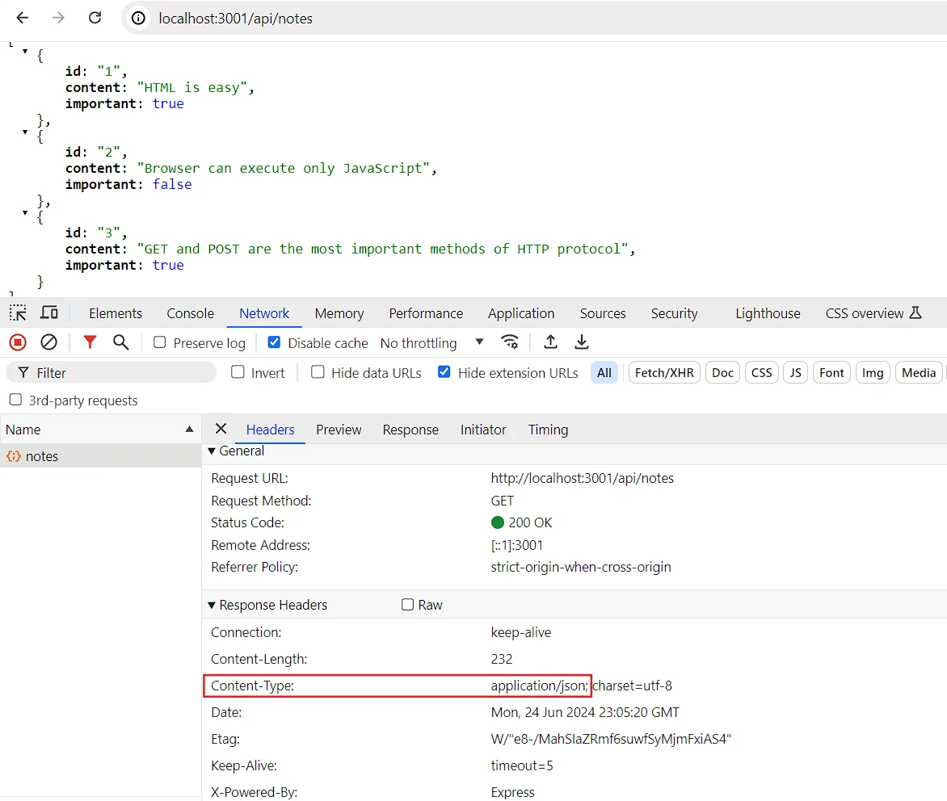The height and width of the screenshot is (801, 947).
Task: Switch to Performance tab
Action: coord(426,313)
